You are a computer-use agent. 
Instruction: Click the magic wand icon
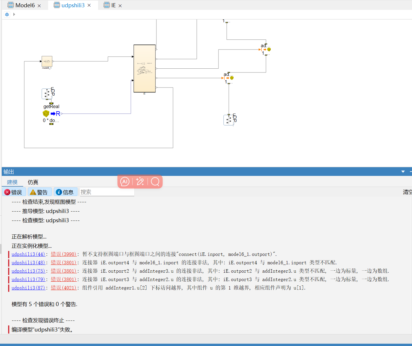click(140, 182)
